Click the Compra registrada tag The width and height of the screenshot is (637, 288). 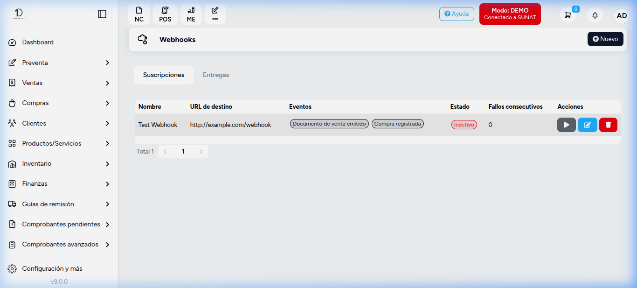click(398, 124)
